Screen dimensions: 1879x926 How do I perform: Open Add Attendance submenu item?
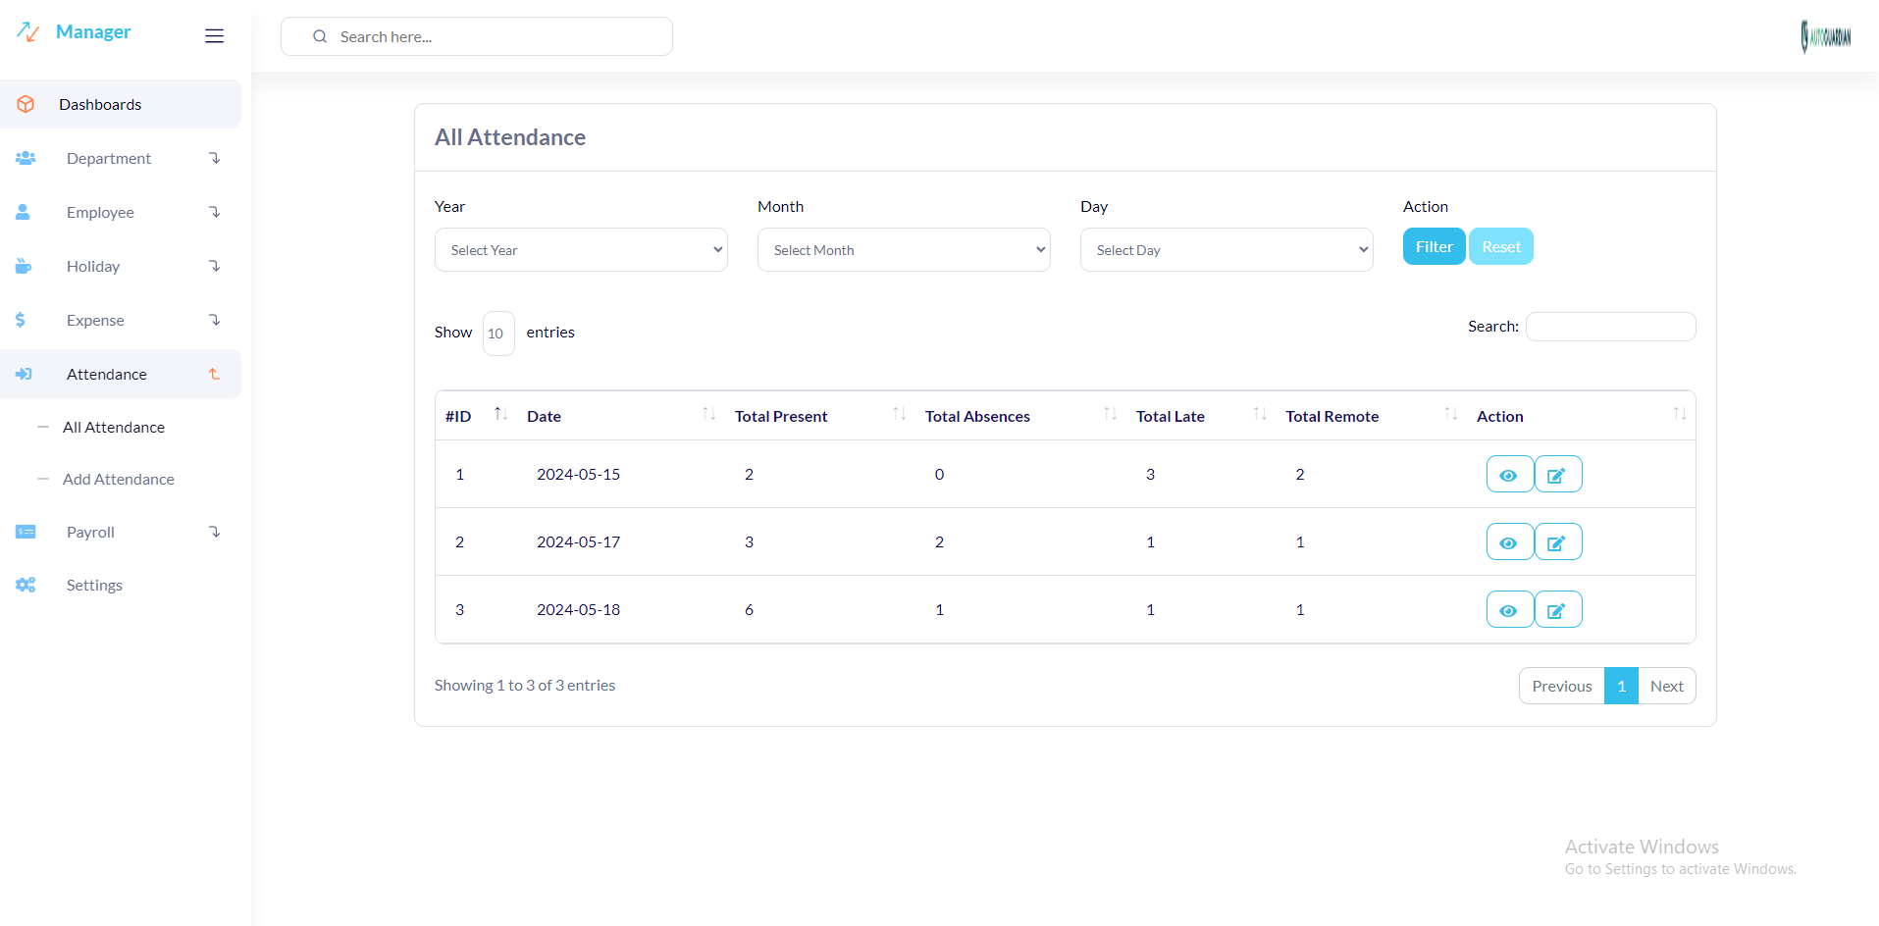click(119, 479)
